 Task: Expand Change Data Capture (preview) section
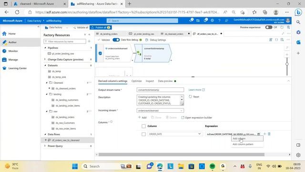[x=45, y=59]
